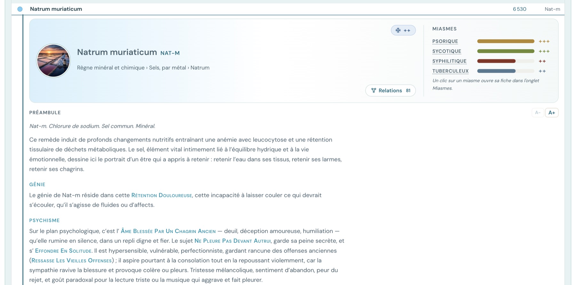Image resolution: width=576 pixels, height=285 pixels.
Task: Open the Tuberculeux miasm link
Action: click(x=450, y=71)
